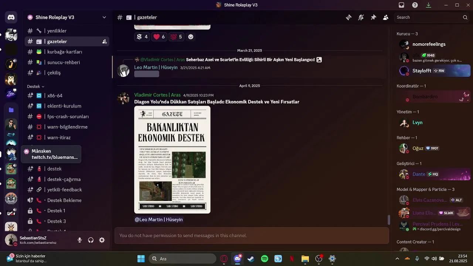
Task: Open Staylofft member profile
Action: pyautogui.click(x=433, y=71)
